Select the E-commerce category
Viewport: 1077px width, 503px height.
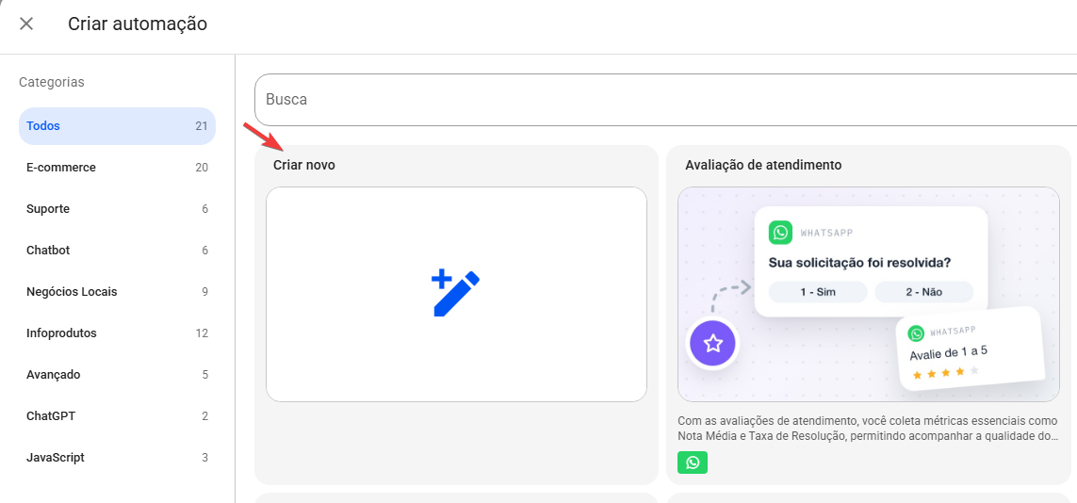tap(117, 168)
